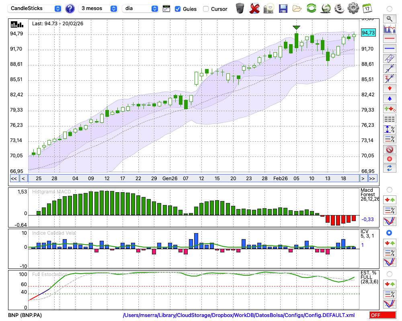Click the magnifier zoom tool
The height and width of the screenshot is (321, 402).
pyautogui.click(x=389, y=18)
